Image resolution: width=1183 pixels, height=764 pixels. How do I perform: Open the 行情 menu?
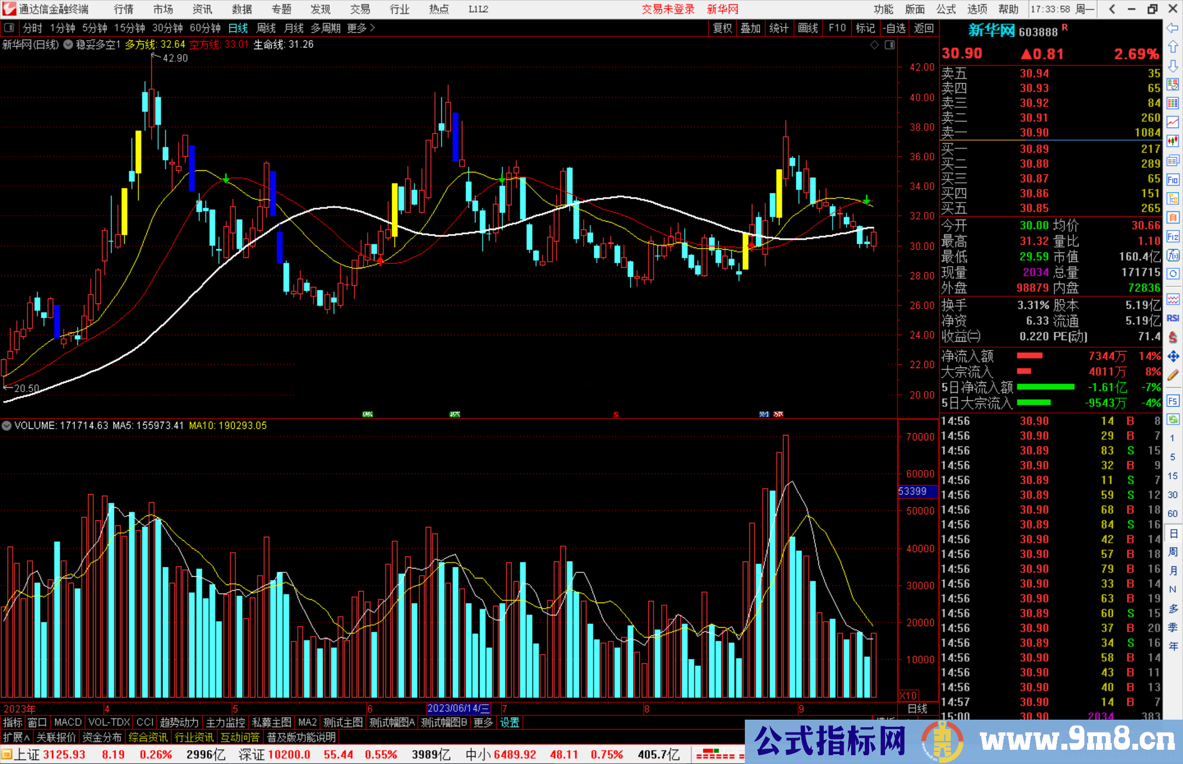coord(124,9)
